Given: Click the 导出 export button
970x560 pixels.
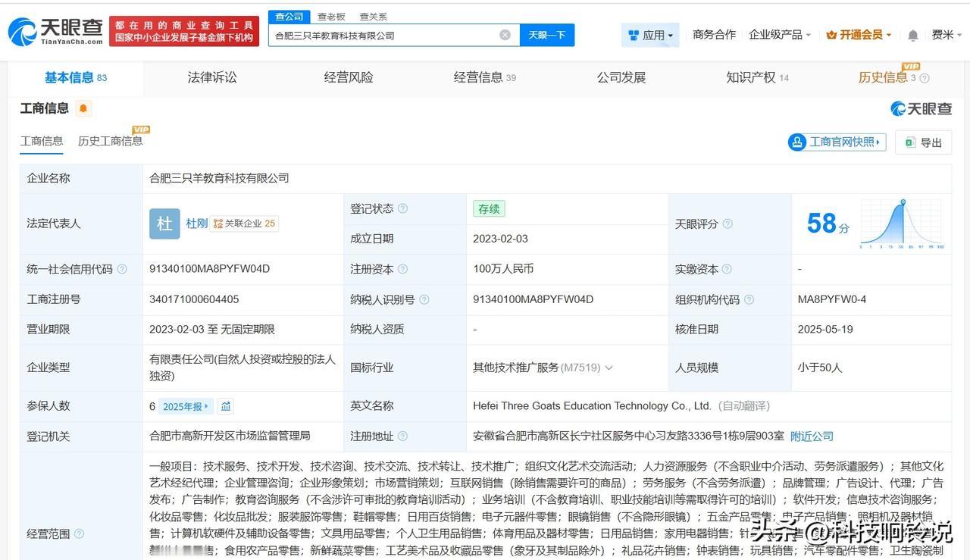Looking at the screenshot, I should (924, 142).
